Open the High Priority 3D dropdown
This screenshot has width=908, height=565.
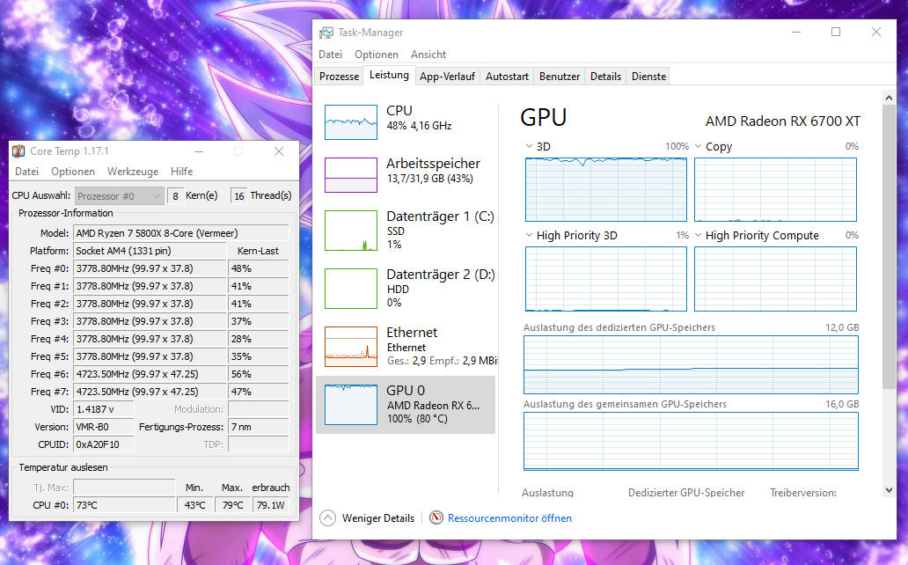click(529, 235)
